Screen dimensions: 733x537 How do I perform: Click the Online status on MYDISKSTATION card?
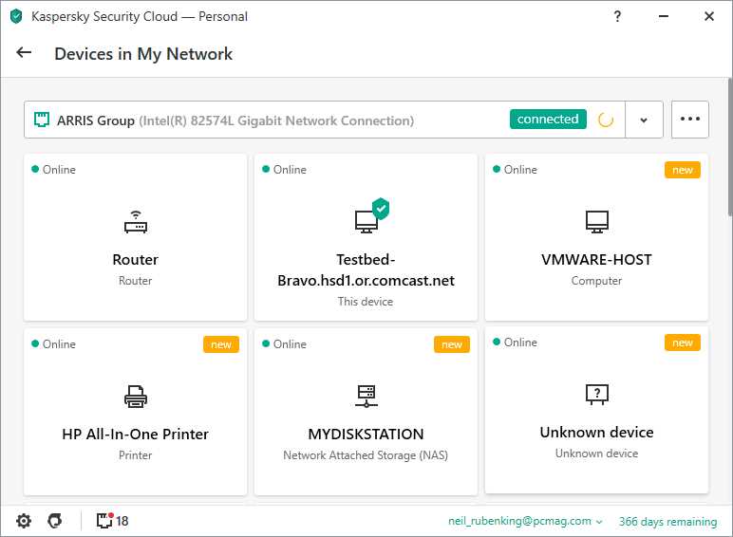(284, 344)
